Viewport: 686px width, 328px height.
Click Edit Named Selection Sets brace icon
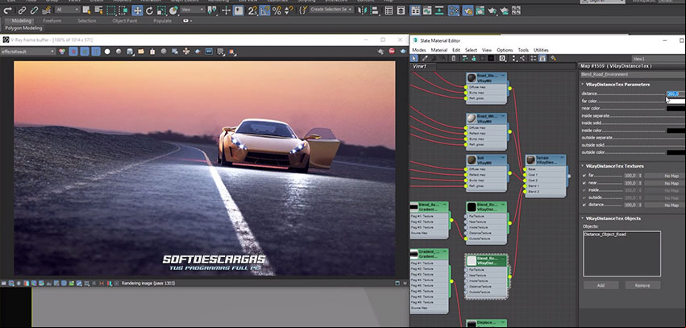click(303, 10)
